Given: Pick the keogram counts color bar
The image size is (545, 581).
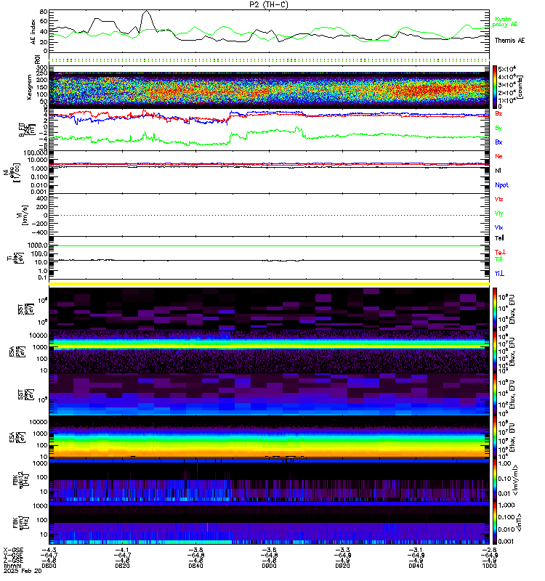Looking at the screenshot, I should (x=495, y=86).
